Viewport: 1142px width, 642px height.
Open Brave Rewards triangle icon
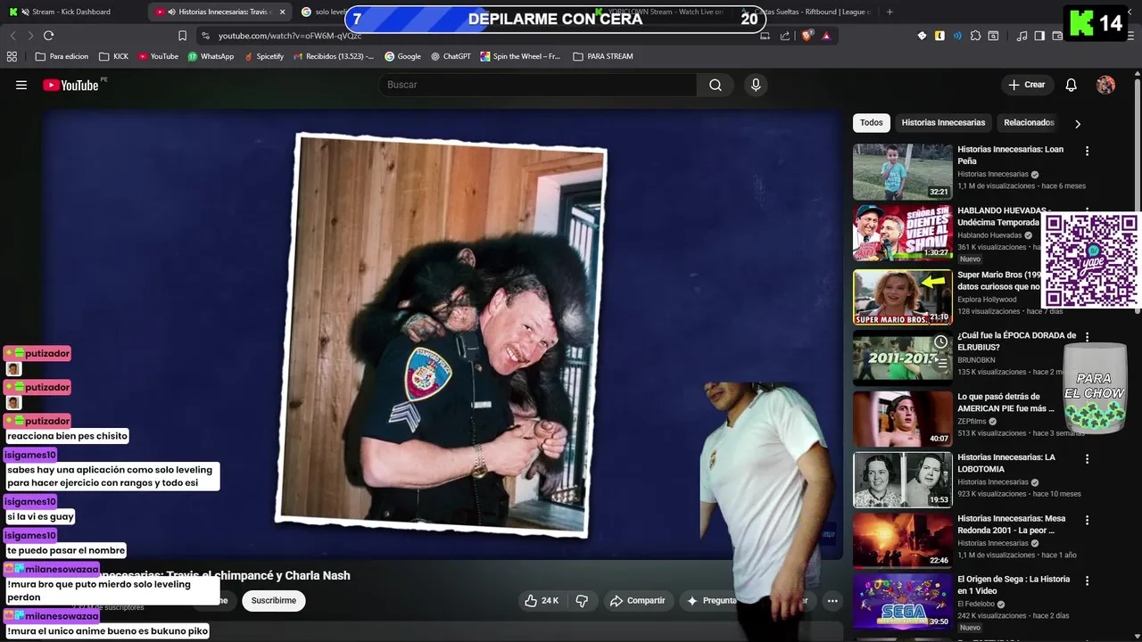coord(826,36)
